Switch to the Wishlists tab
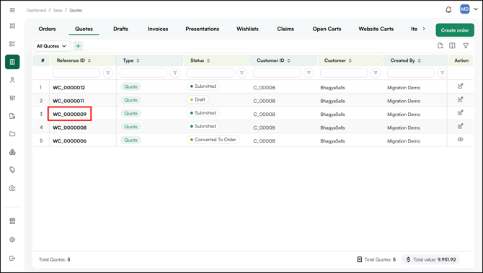The height and width of the screenshot is (273, 483). point(247,29)
